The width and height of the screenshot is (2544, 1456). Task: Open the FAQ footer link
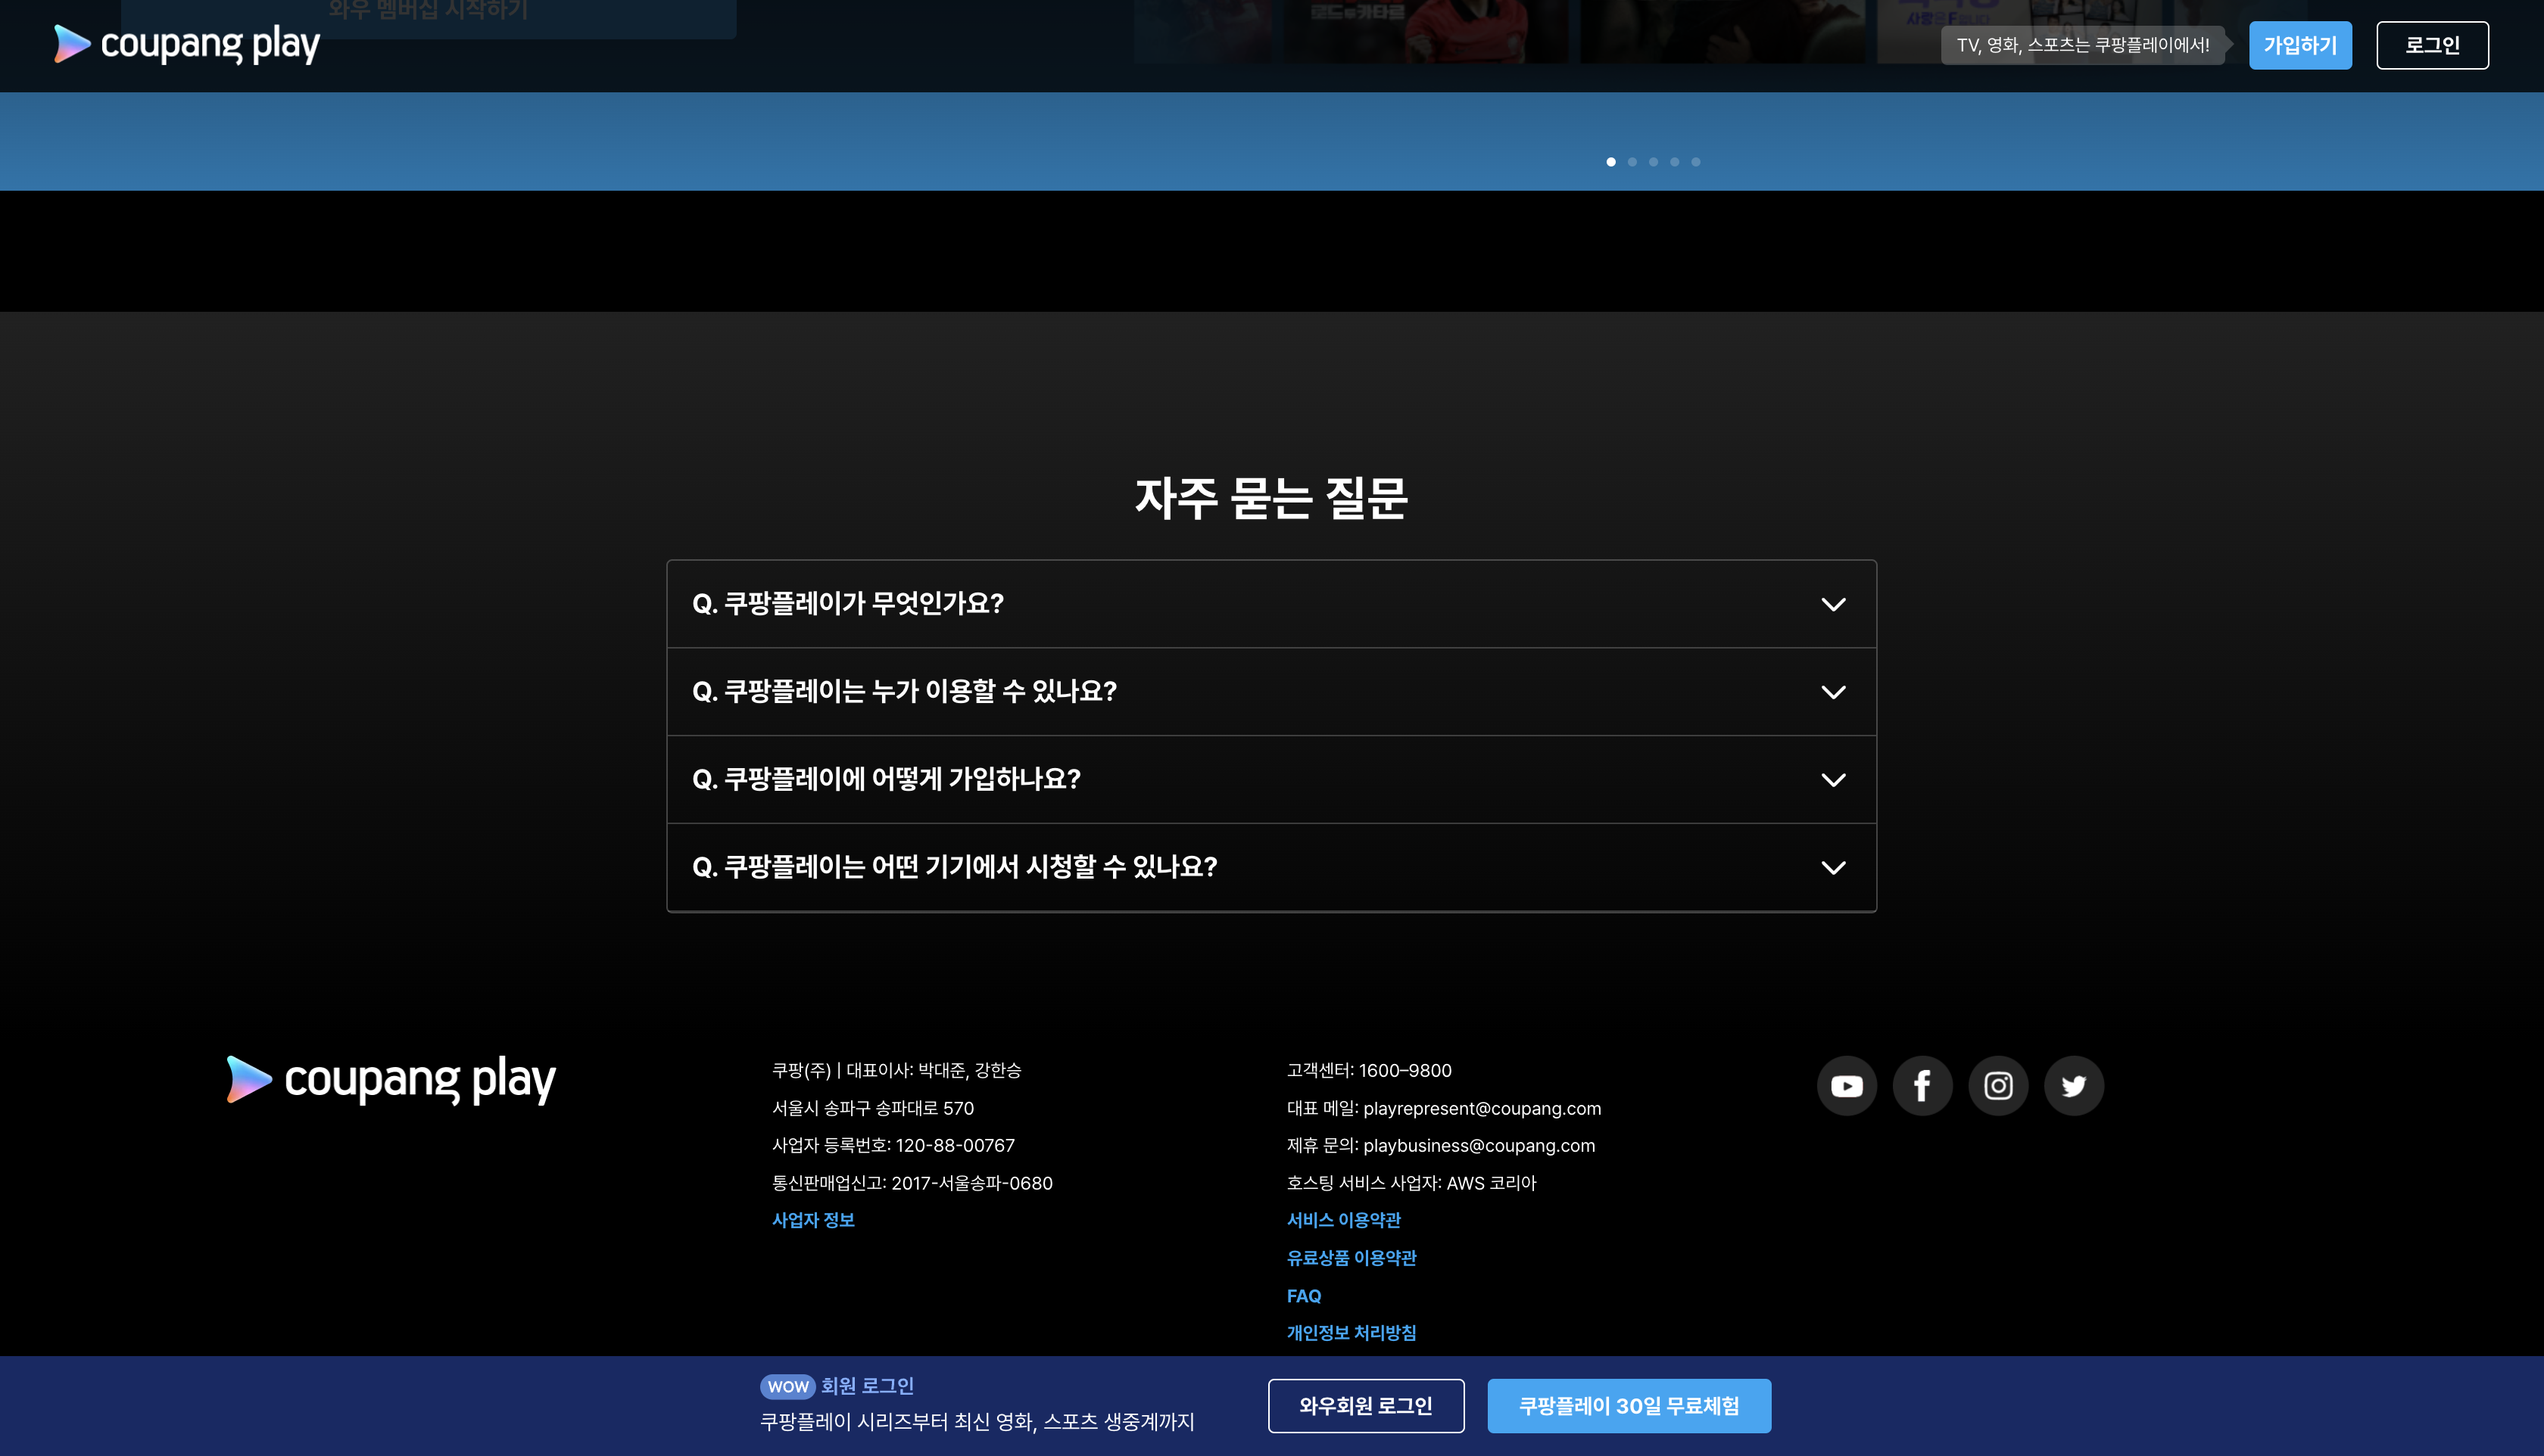[x=1304, y=1296]
